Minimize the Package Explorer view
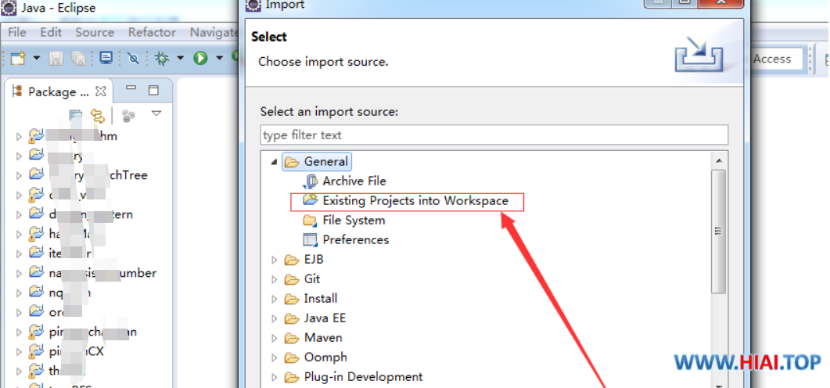830x388 pixels. pyautogui.click(x=131, y=88)
